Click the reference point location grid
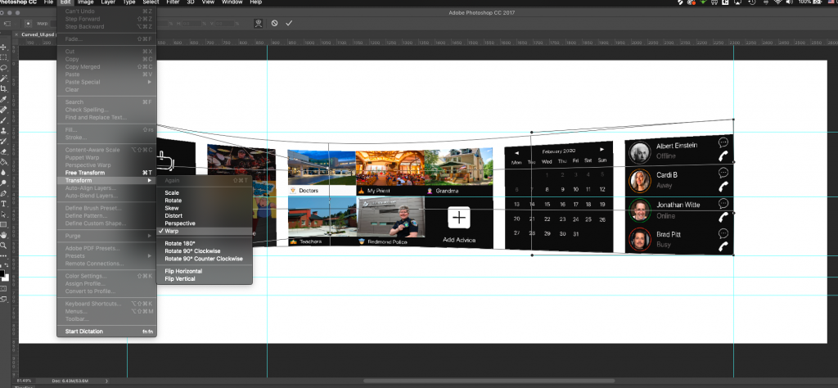The width and height of the screenshot is (838, 388). pos(28,24)
